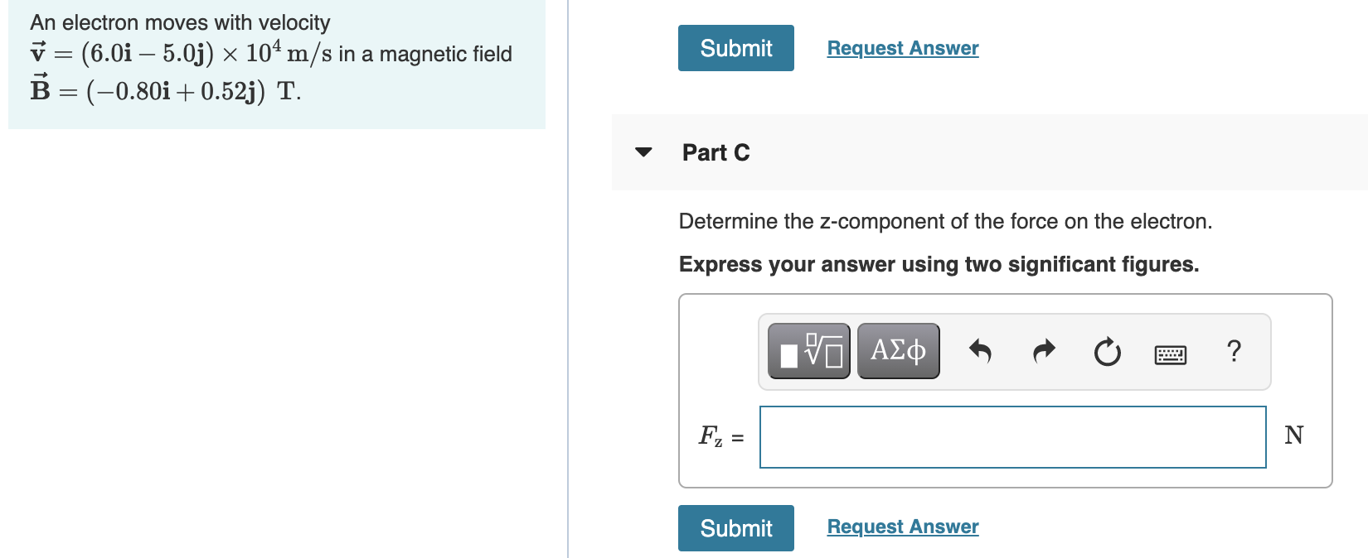Click the undo arrow in answer toolbar

click(x=980, y=351)
